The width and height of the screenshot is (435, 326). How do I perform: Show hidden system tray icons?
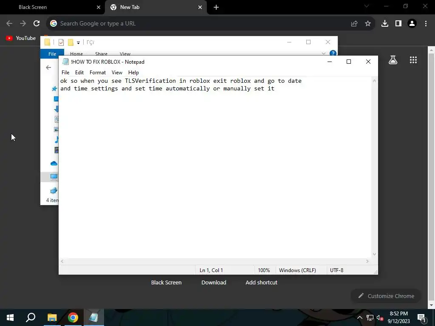click(359, 318)
